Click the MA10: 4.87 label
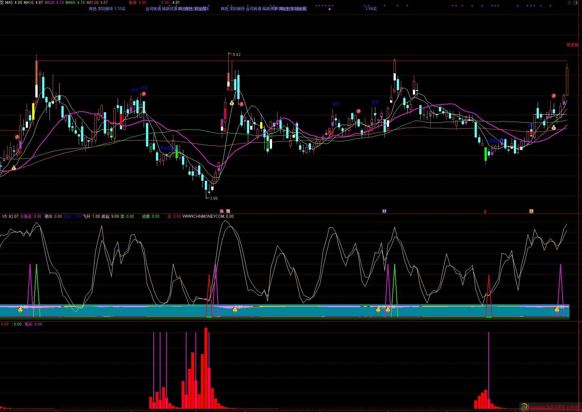Viewport: 582px width, 412px height. tap(33, 3)
